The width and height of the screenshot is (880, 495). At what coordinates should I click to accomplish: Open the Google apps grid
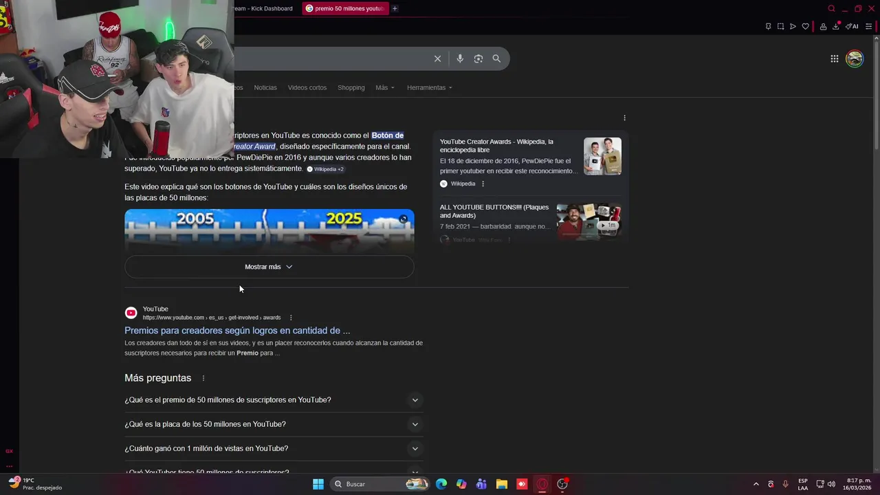pyautogui.click(x=834, y=58)
